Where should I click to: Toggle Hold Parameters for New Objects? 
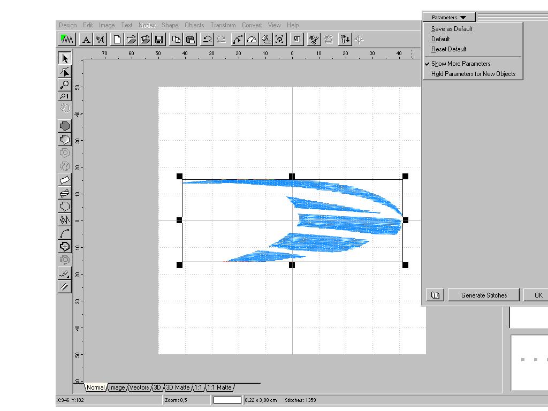tap(473, 74)
